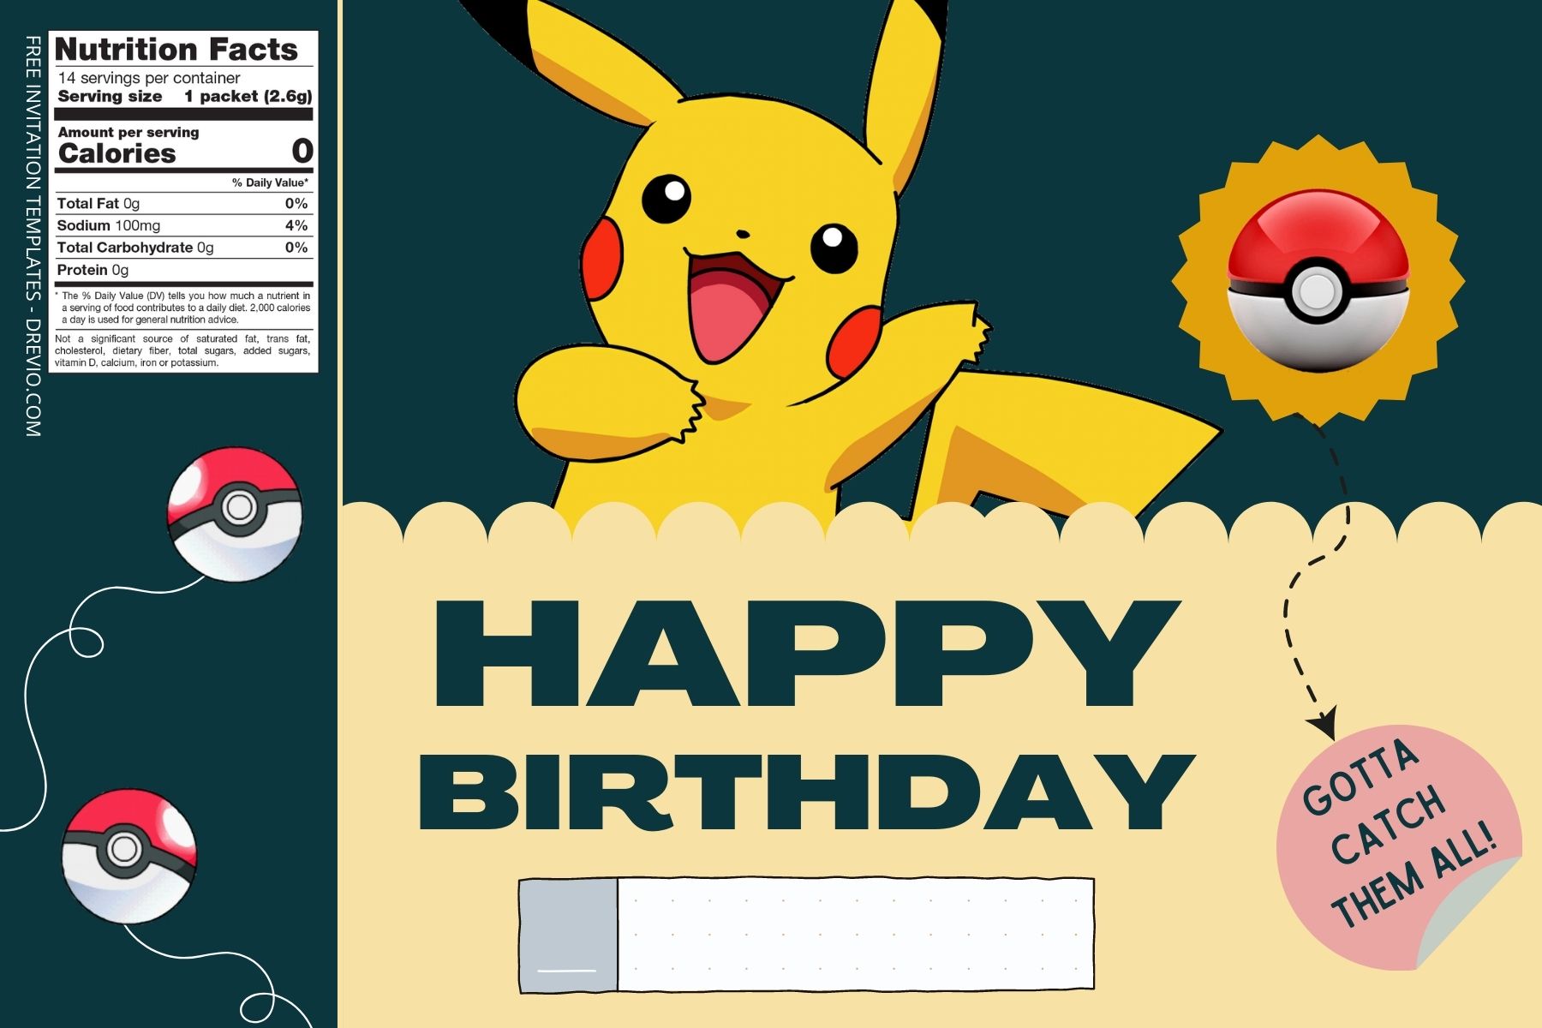Click the "Amount per serving" label
The width and height of the screenshot is (1542, 1028).
pos(128,133)
